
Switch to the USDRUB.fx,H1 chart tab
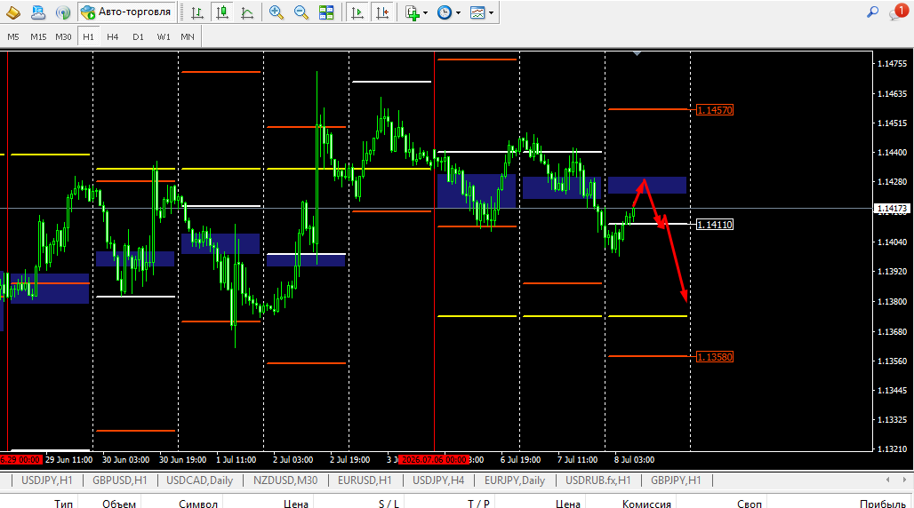tap(598, 480)
